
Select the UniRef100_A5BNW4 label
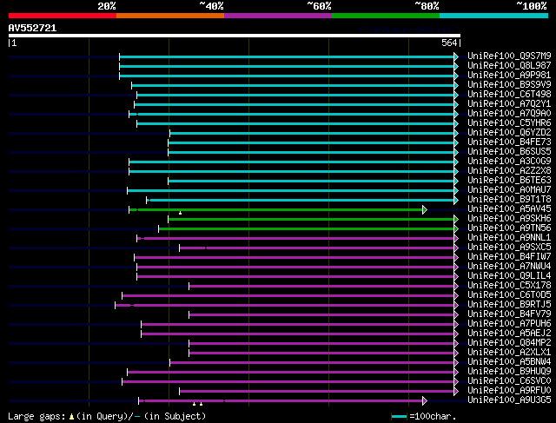(509, 362)
